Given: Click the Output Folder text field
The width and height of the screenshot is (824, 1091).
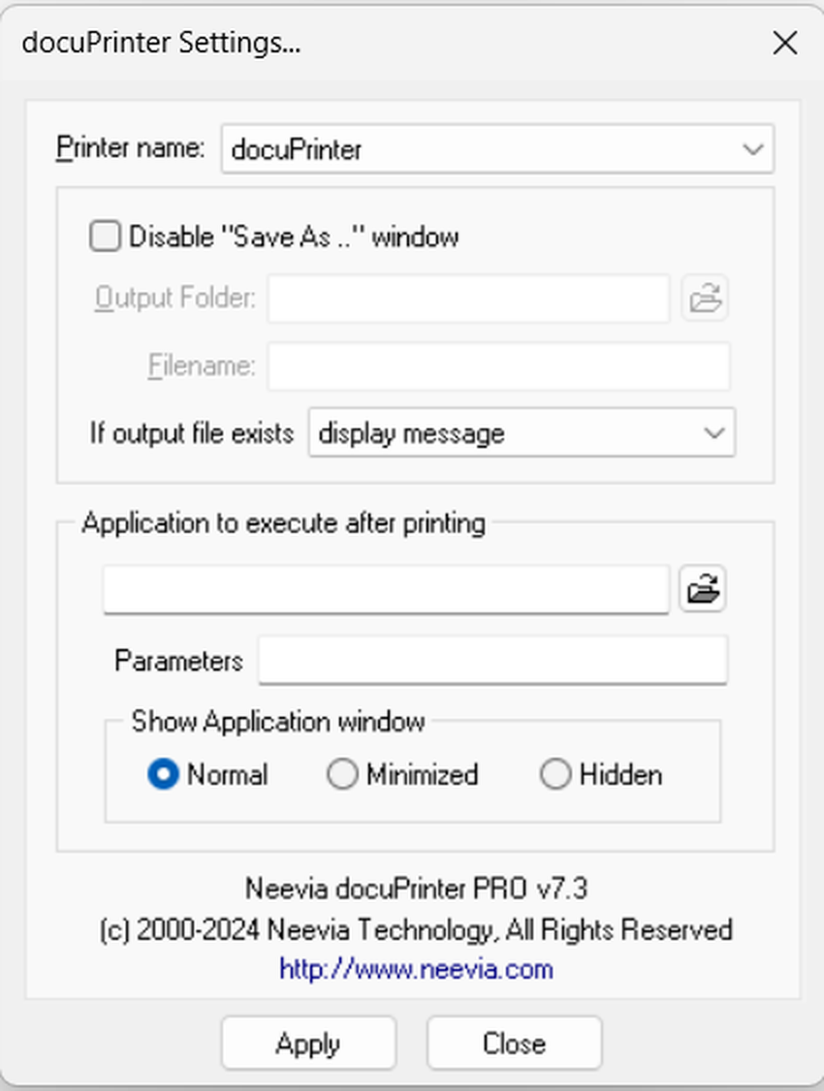Looking at the screenshot, I should pyautogui.click(x=468, y=297).
